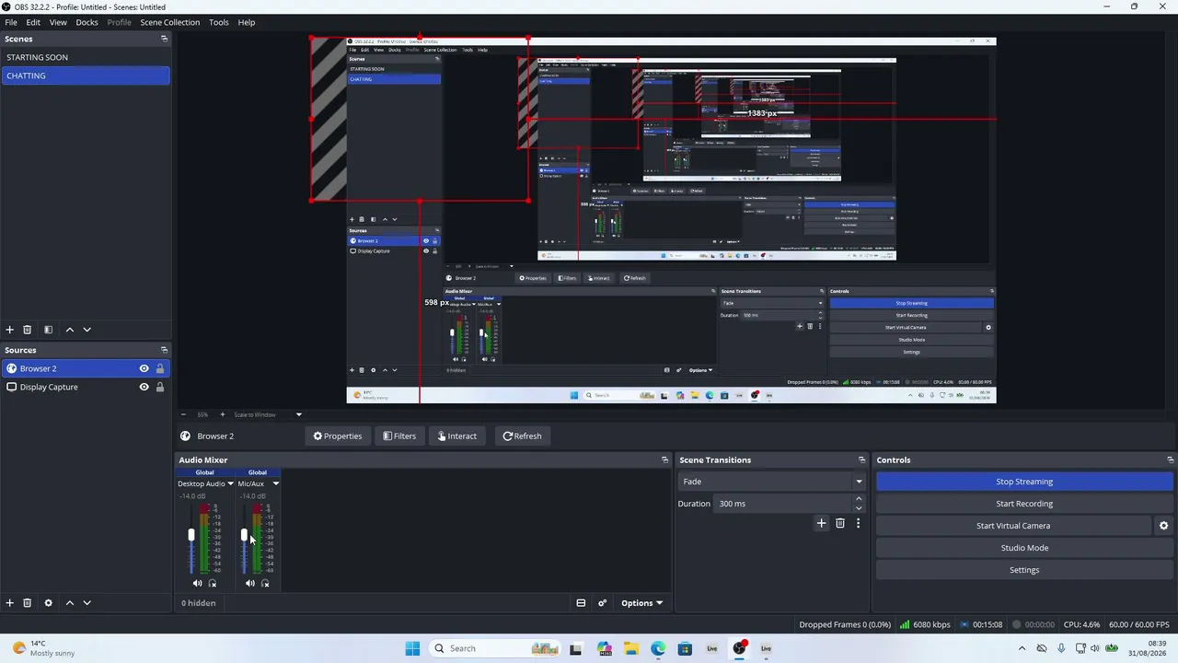Pop out the Scene Transitions dock

[x=861, y=459]
